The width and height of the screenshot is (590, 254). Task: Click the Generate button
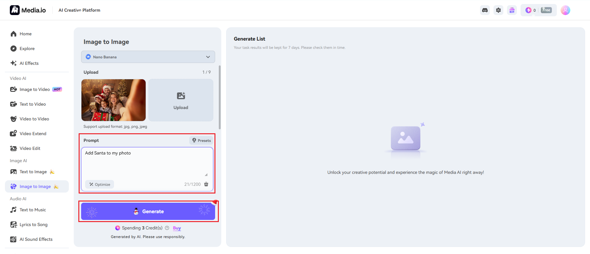148,211
